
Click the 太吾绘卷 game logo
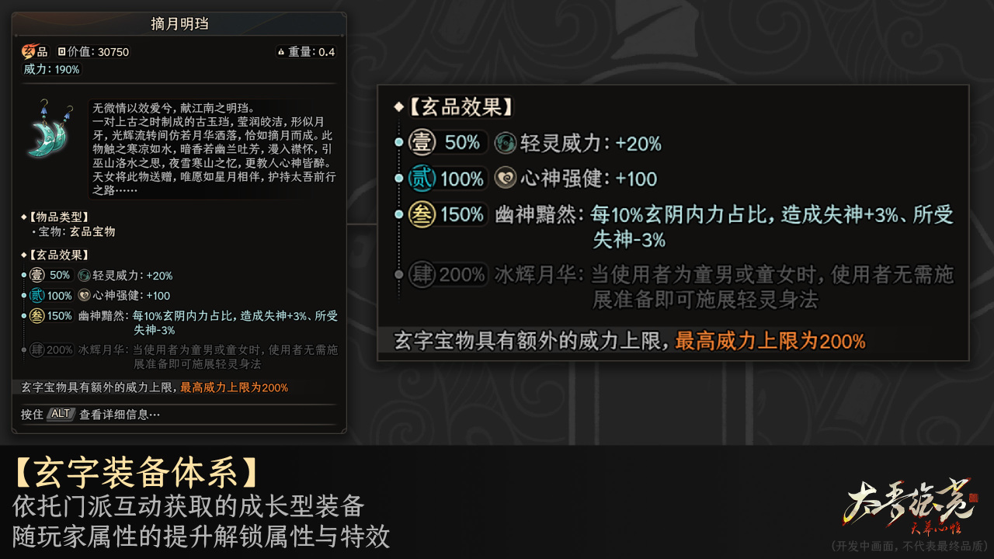point(909,506)
